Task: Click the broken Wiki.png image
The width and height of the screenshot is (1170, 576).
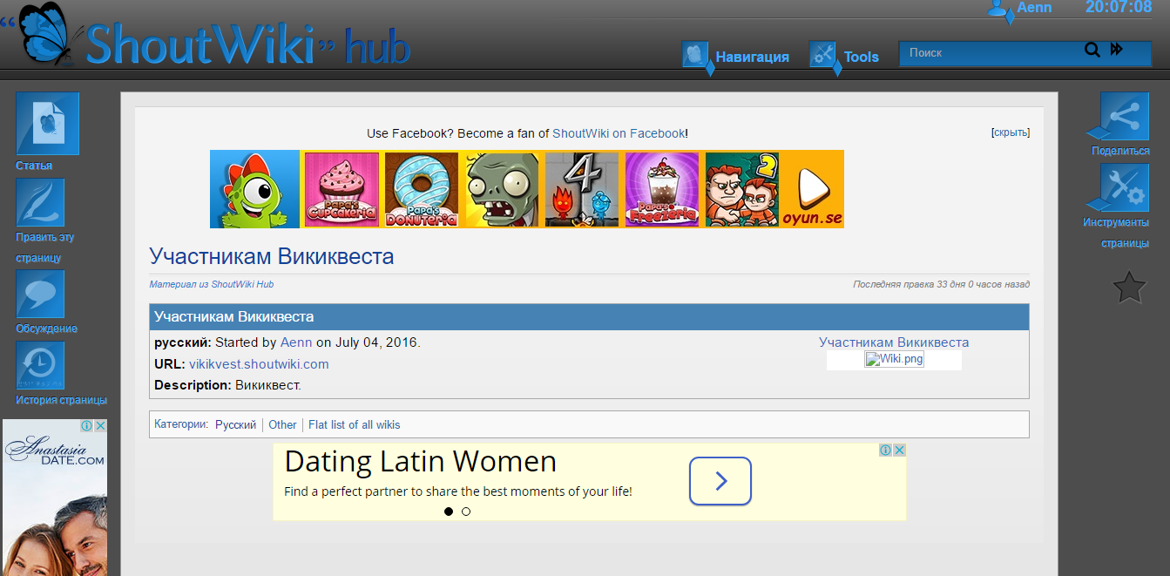Action: (894, 359)
